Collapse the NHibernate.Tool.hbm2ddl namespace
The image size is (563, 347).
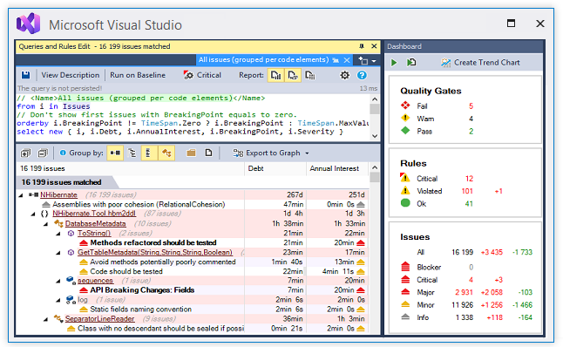[33, 214]
